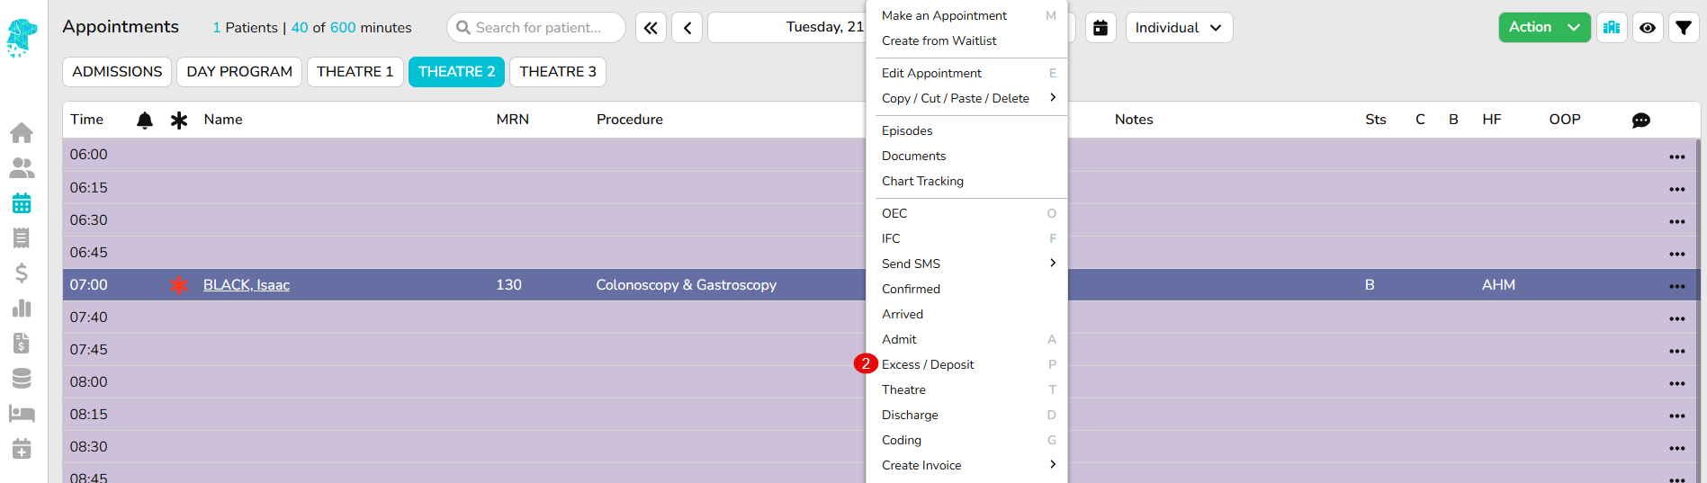Screen dimensions: 1707x483
Task: Open BLACK, Isaac patient link
Action: [246, 285]
